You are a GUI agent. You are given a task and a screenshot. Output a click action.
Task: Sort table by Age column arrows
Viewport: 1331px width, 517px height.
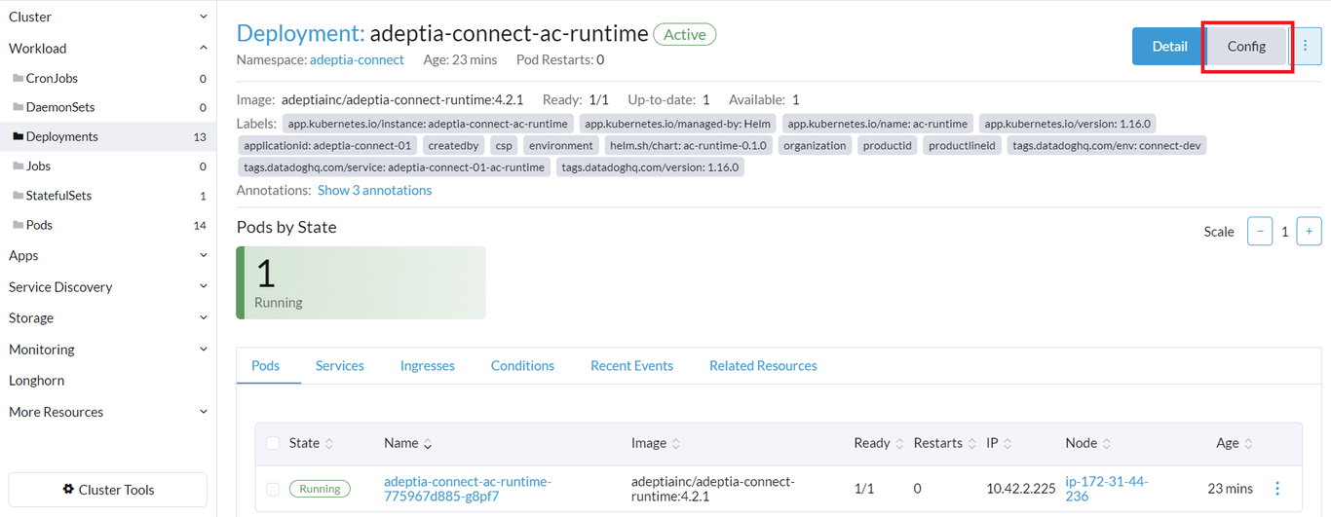click(1248, 443)
